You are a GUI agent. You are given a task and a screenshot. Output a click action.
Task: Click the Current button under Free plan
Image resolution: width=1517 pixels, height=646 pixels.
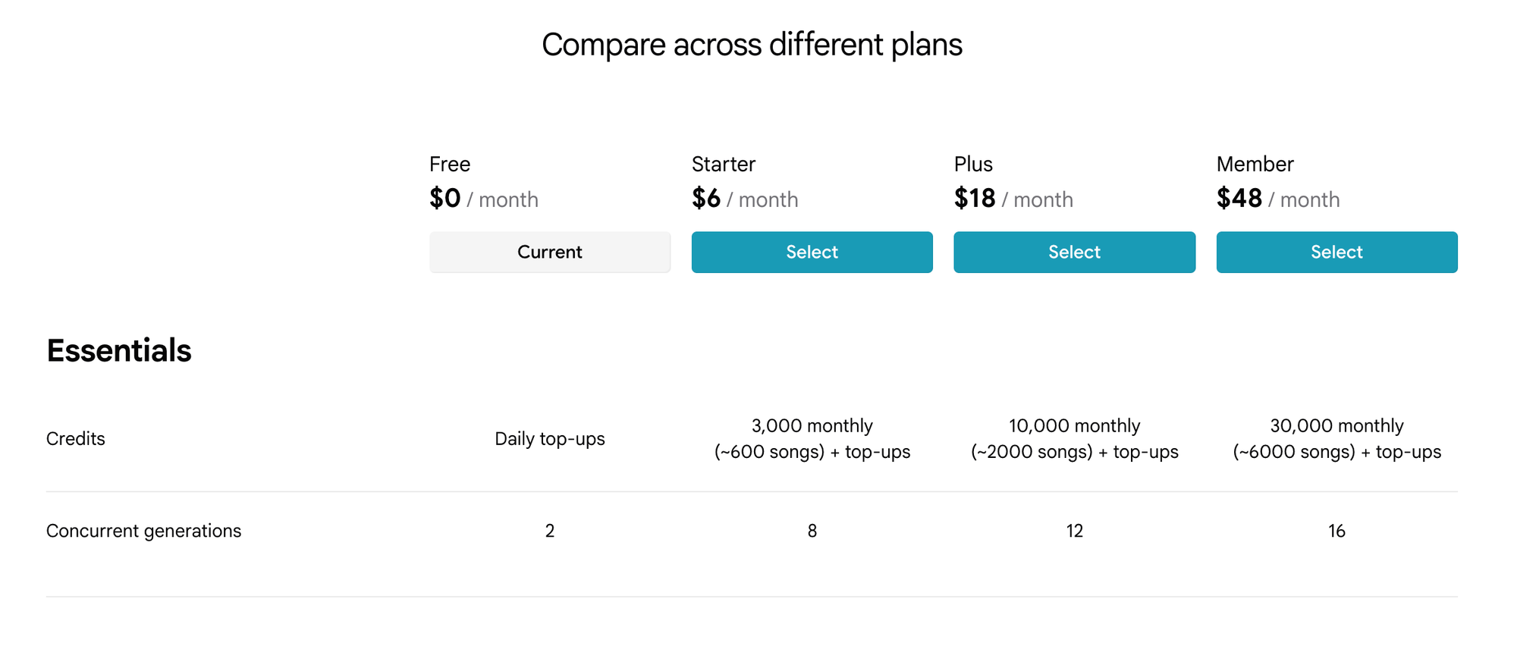[x=550, y=252]
